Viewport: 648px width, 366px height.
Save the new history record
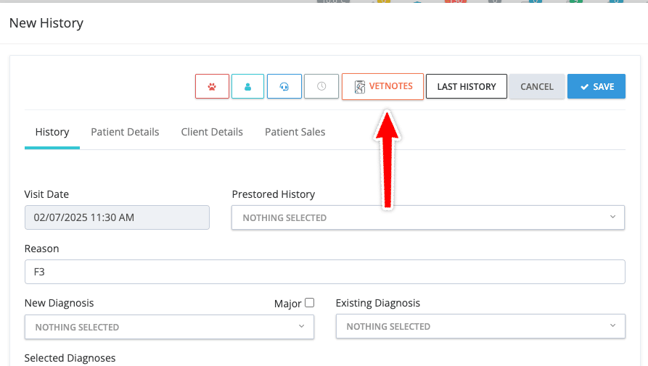coord(596,86)
